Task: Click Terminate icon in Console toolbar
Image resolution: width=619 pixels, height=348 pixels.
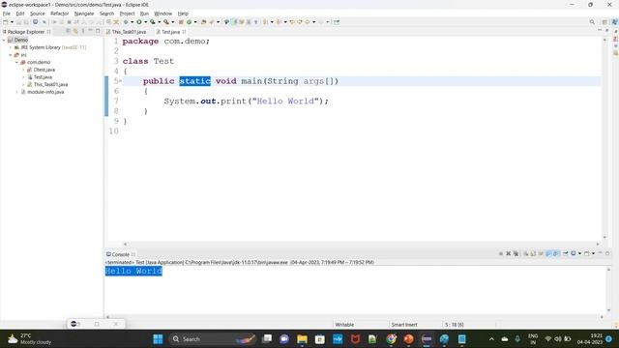Action: [501, 253]
